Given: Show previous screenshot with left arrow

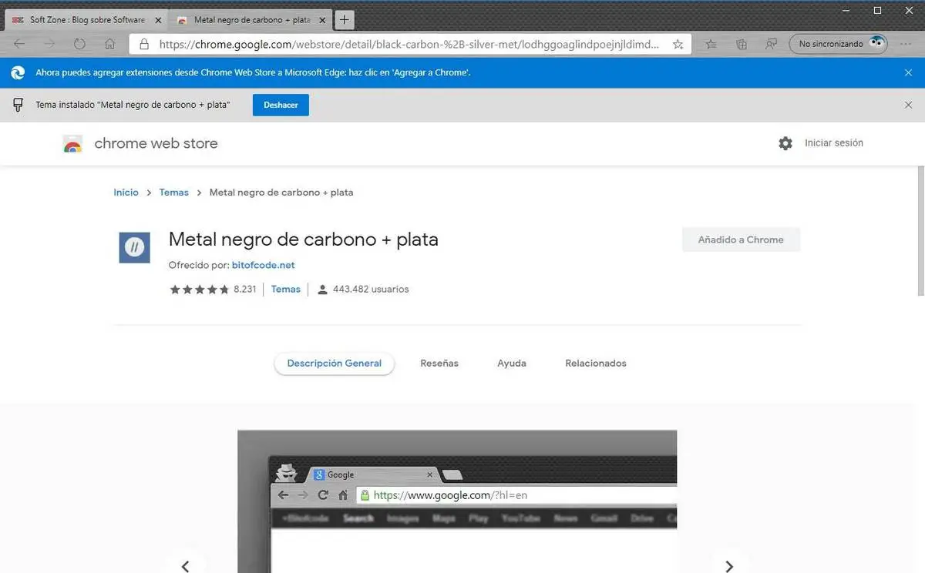Looking at the screenshot, I should point(185,565).
